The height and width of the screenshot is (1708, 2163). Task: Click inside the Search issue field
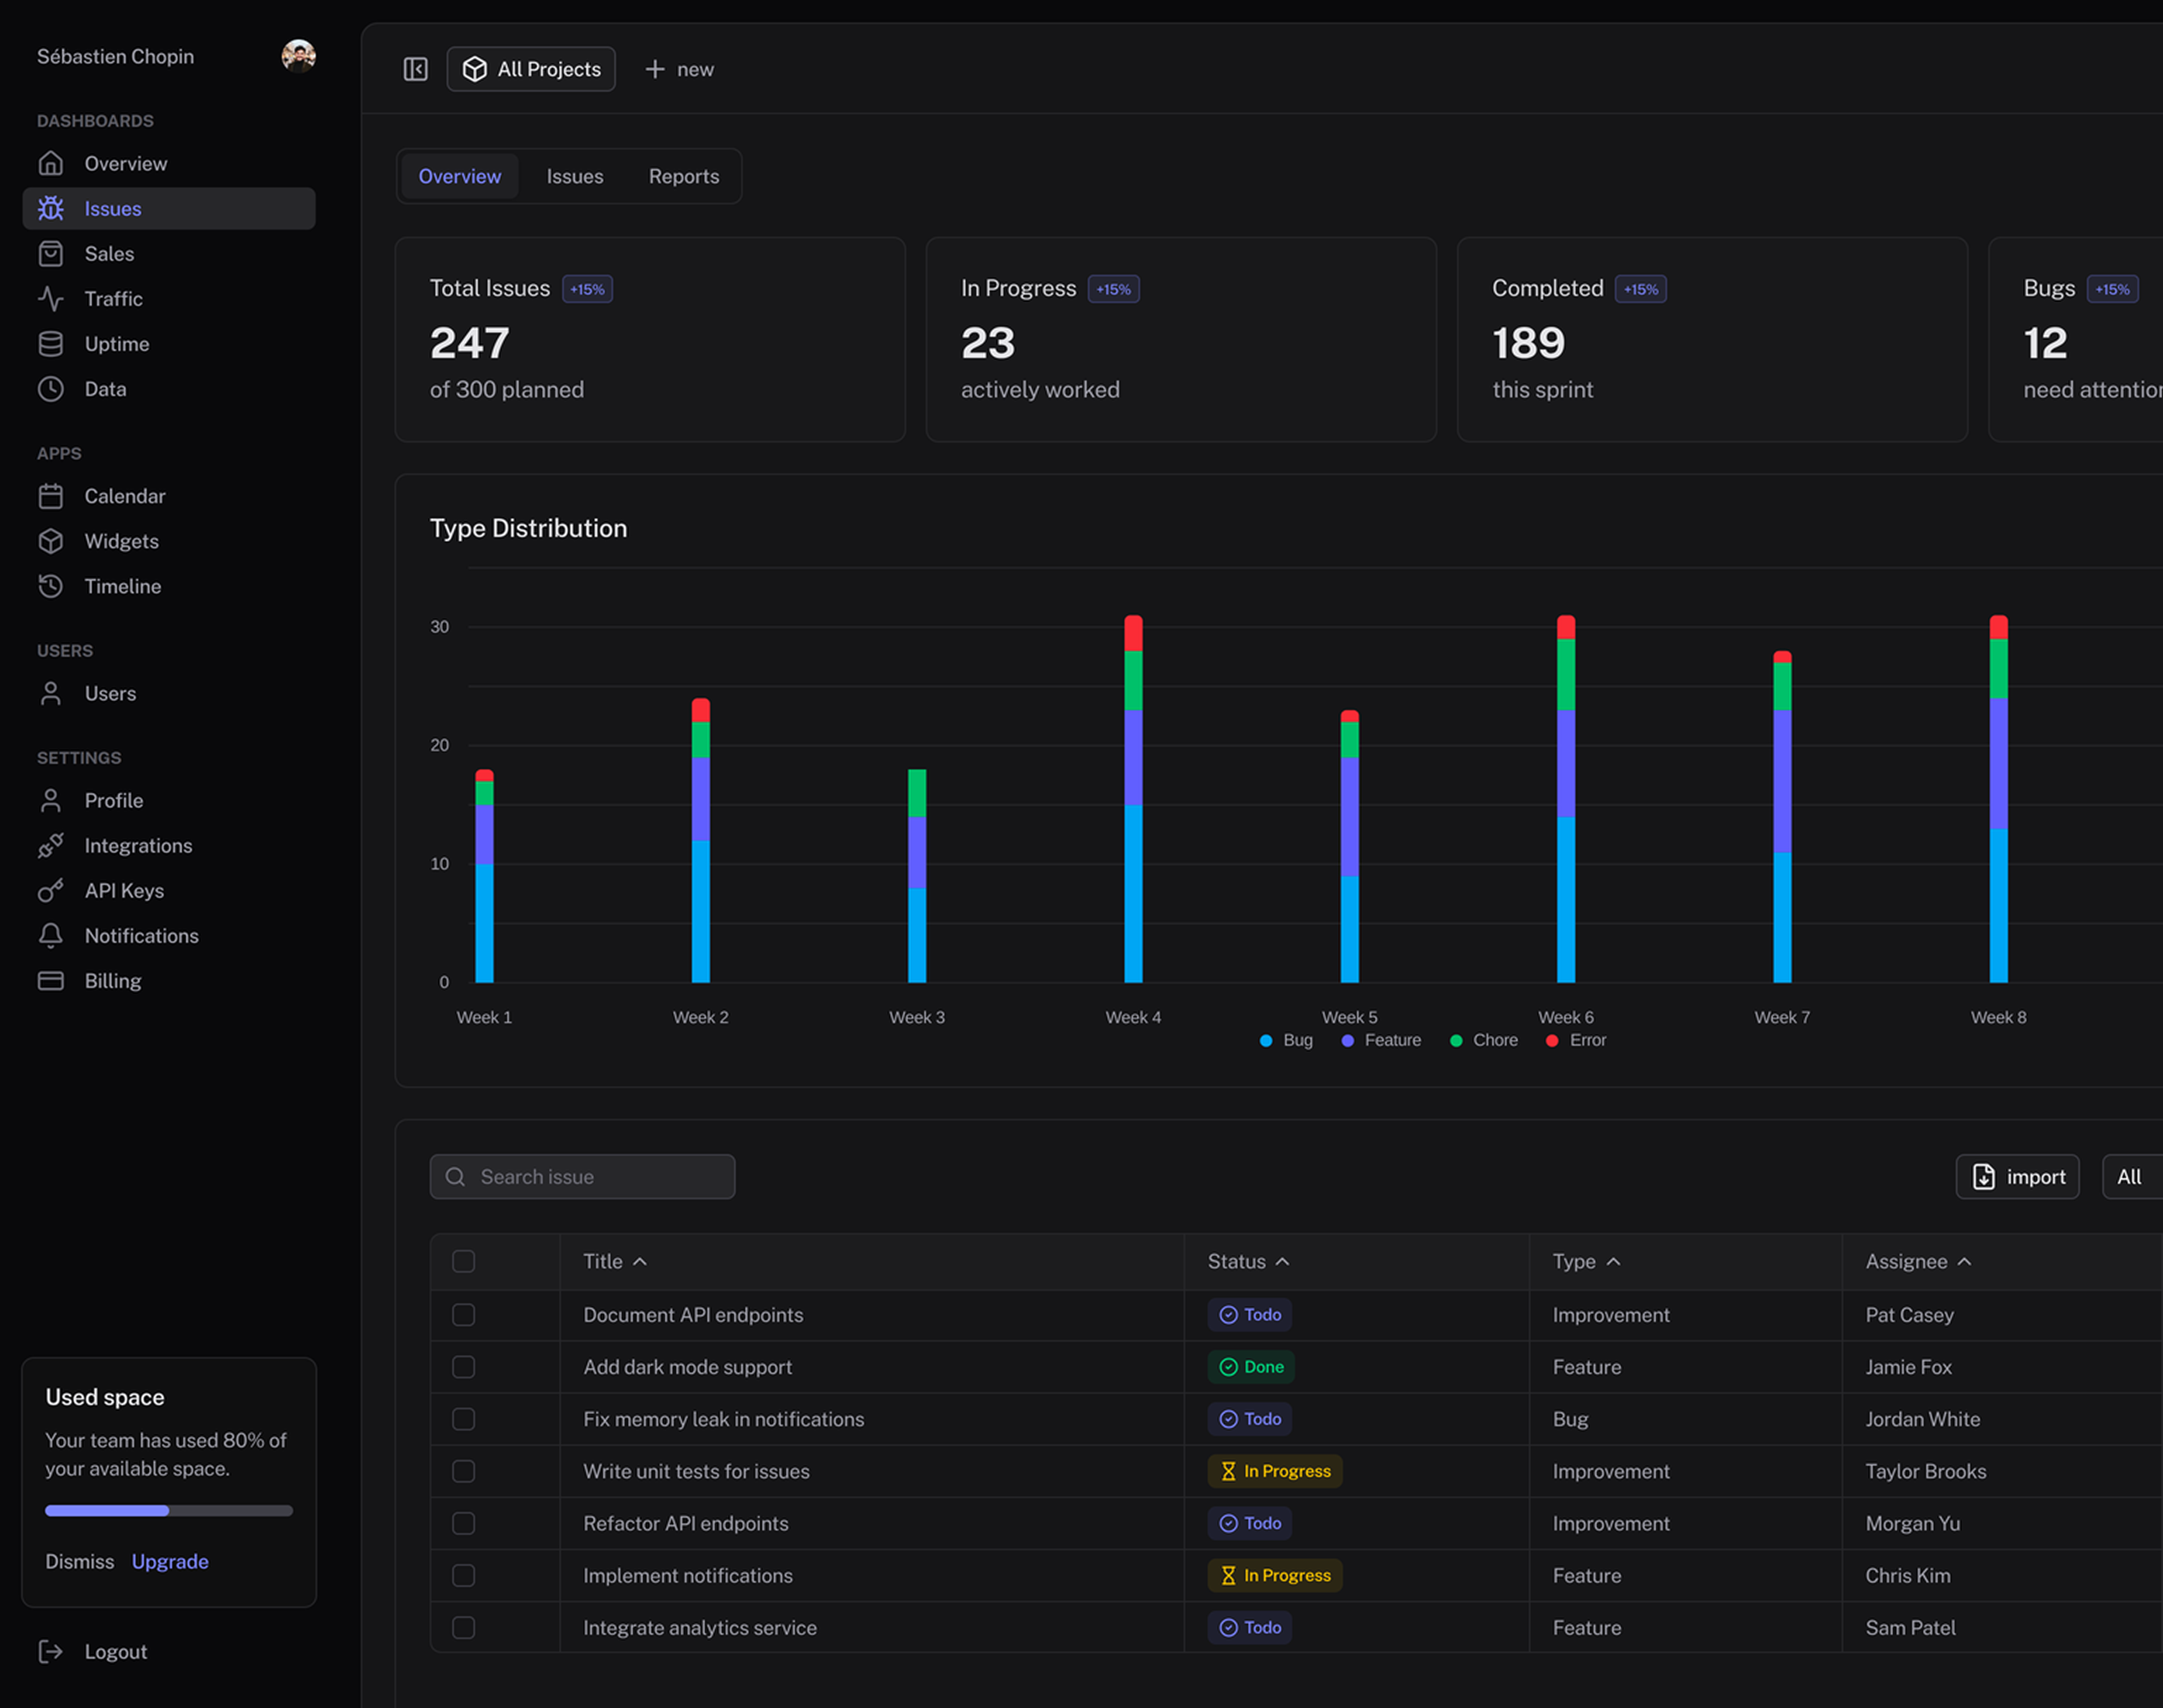point(582,1177)
